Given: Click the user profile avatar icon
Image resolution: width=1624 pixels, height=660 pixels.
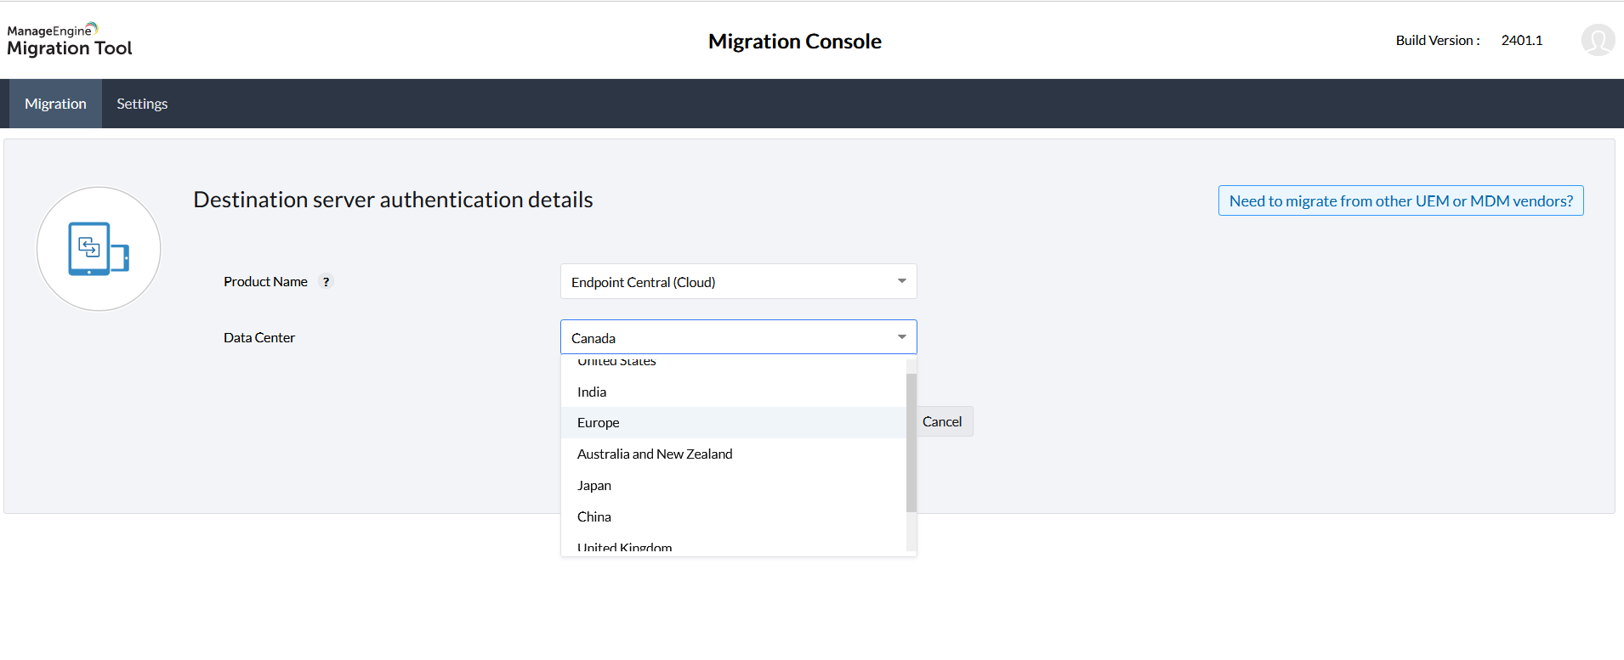Looking at the screenshot, I should pos(1598,40).
